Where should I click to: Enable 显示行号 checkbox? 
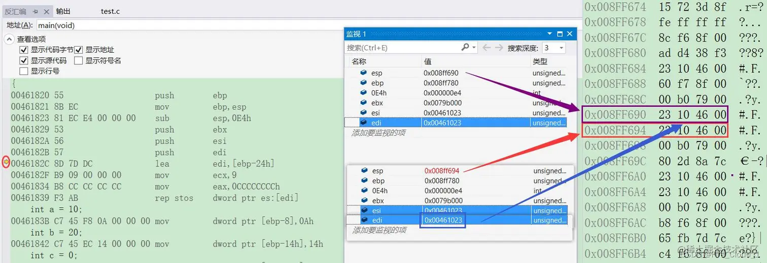click(x=23, y=71)
